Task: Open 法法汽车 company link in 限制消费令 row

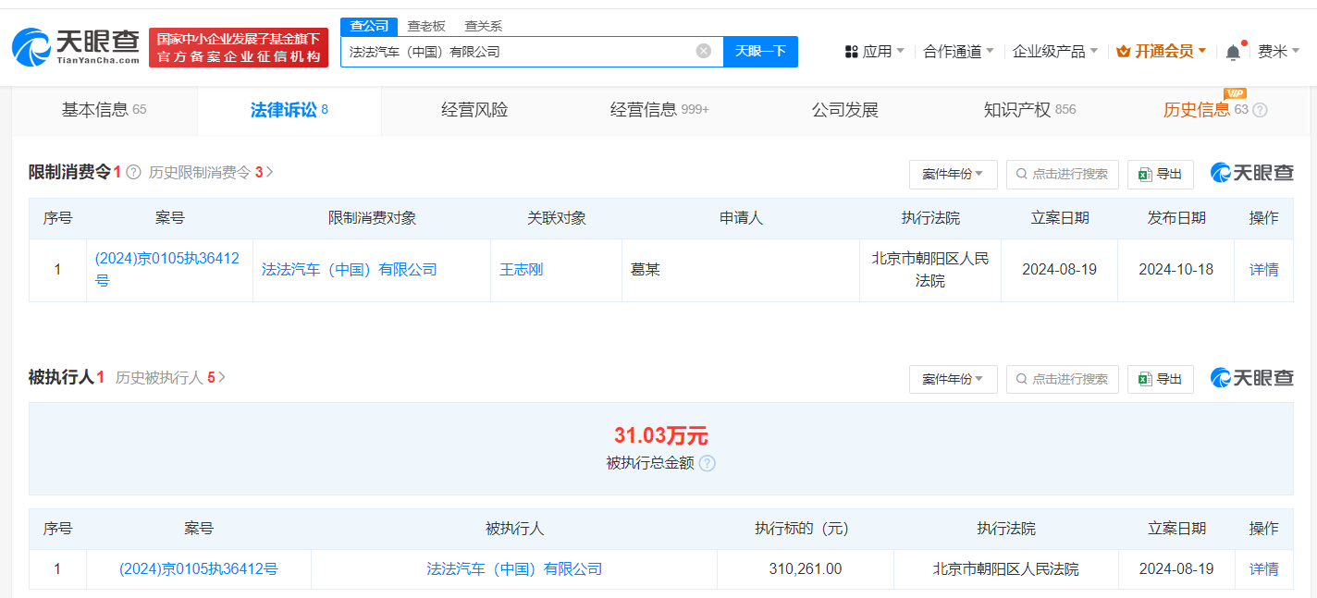Action: click(x=350, y=270)
